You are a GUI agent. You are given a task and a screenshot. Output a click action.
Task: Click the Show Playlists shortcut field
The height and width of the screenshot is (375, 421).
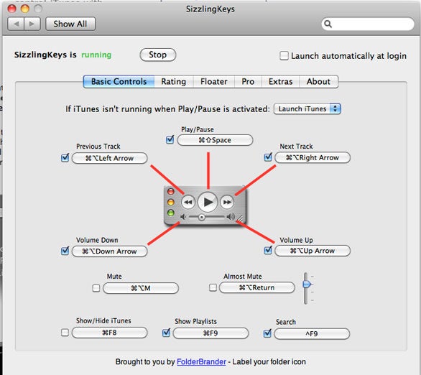(x=210, y=333)
